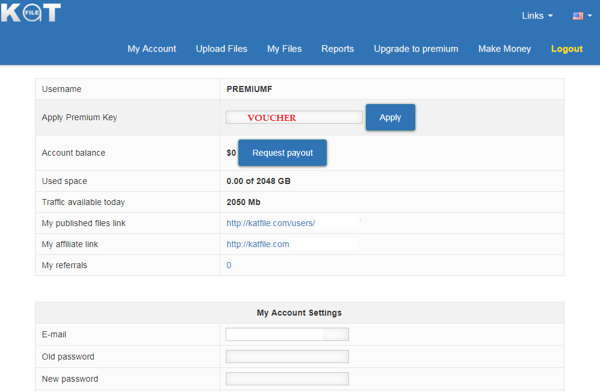Image resolution: width=600 pixels, height=392 pixels.
Task: Select the Reports section
Action: coord(338,49)
